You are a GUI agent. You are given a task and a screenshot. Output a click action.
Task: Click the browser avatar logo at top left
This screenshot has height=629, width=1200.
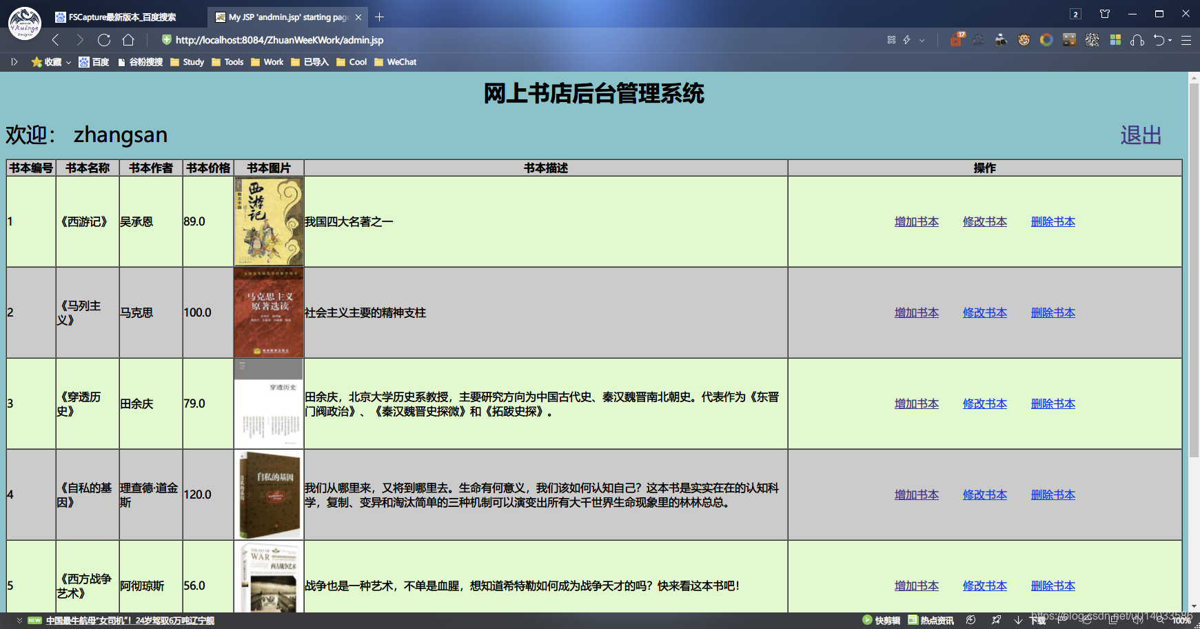[x=25, y=23]
